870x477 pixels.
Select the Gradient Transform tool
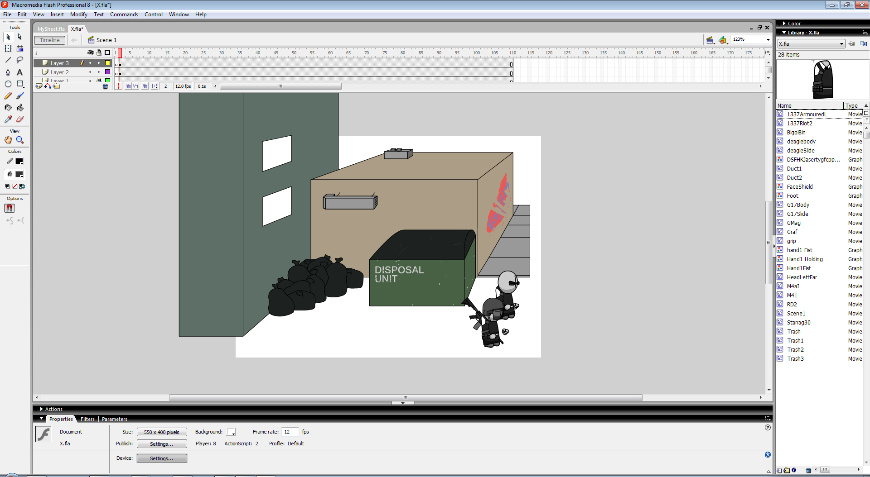coord(20,48)
